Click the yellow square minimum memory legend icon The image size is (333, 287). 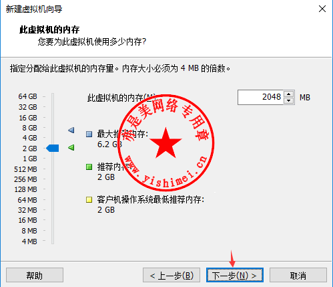pyautogui.click(x=89, y=199)
